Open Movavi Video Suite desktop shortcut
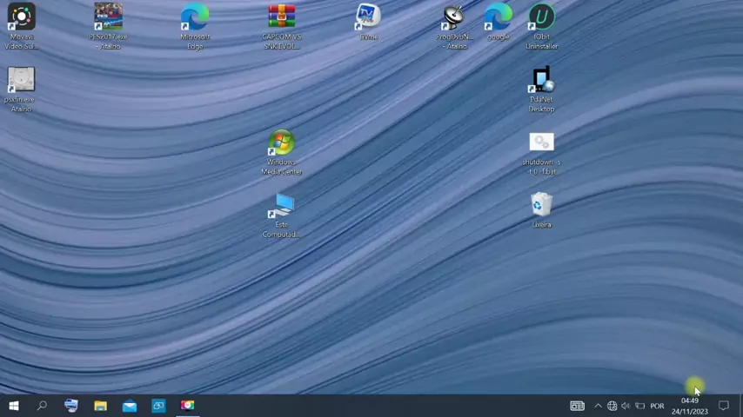Image resolution: width=743 pixels, height=417 pixels. click(x=21, y=17)
